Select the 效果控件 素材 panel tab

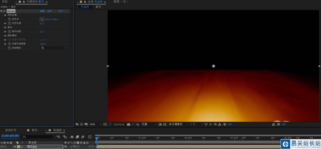35,1
